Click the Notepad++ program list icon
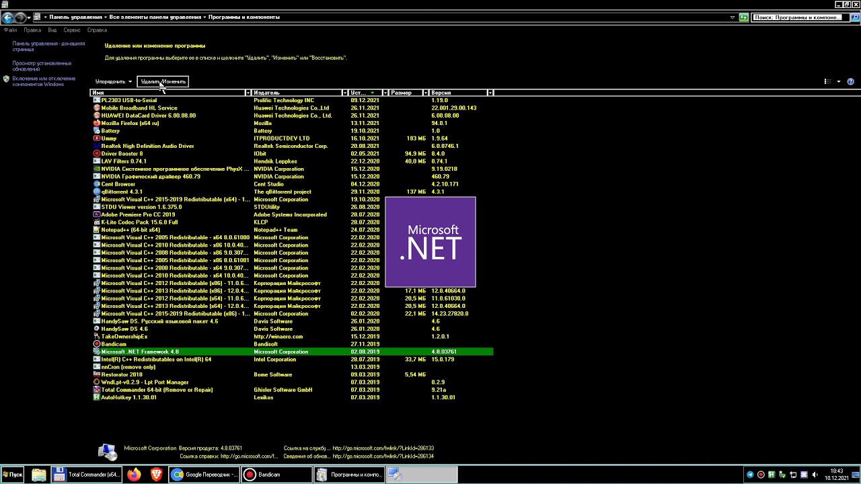861x484 pixels. [x=97, y=230]
